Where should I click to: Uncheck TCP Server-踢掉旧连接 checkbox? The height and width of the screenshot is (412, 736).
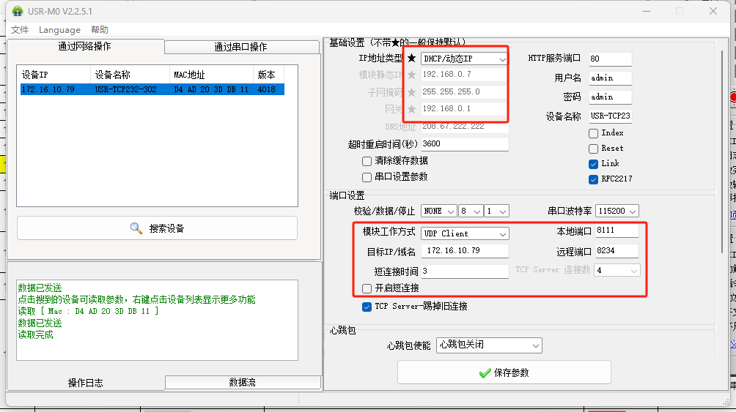(367, 307)
